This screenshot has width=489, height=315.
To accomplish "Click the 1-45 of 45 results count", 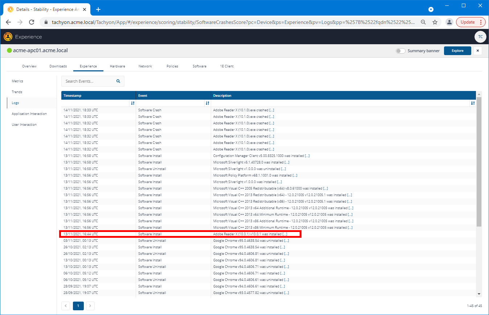I will 474,306.
